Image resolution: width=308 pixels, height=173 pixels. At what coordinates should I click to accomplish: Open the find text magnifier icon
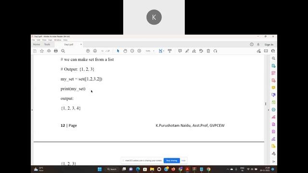pyautogui.click(x=63, y=51)
